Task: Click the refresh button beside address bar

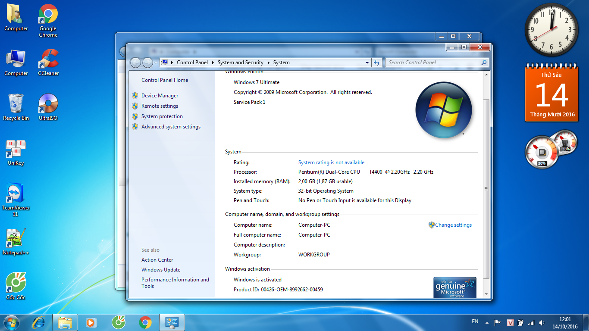Action: point(377,62)
